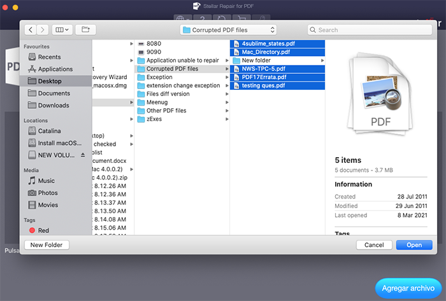Expand the Exception folder arrow

(x=226, y=77)
